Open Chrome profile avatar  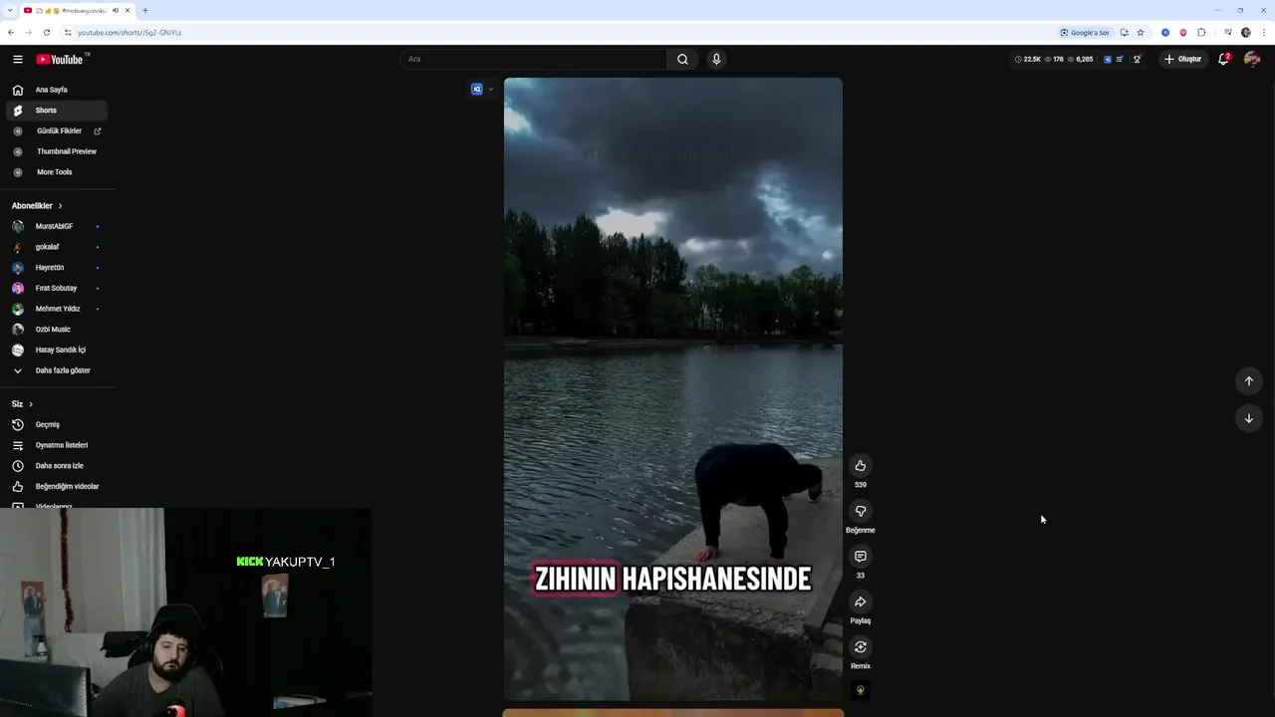coord(1246,32)
